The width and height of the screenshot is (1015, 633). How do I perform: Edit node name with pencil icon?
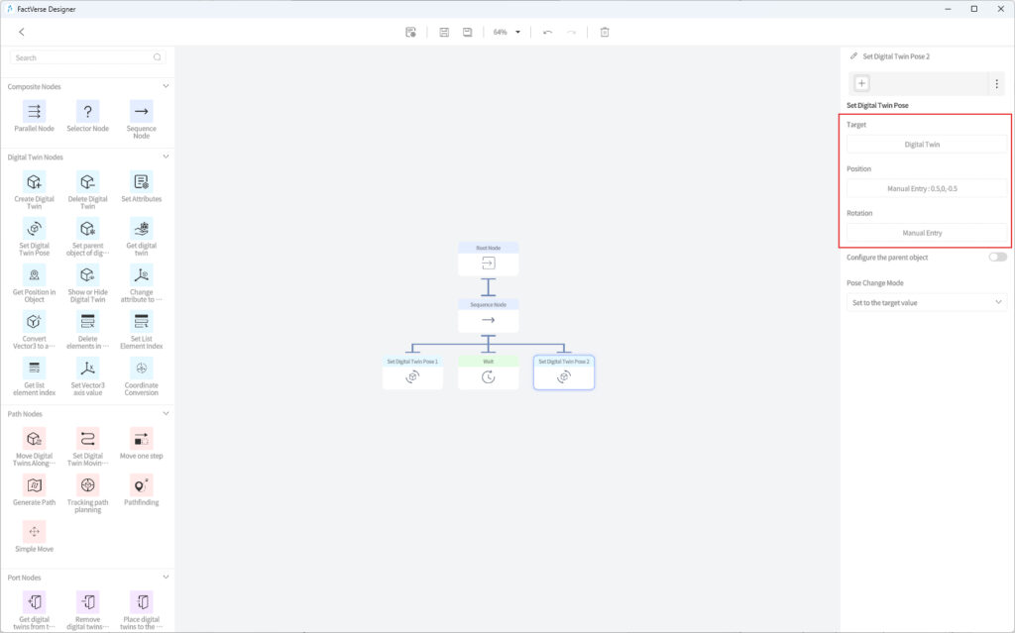(x=853, y=56)
